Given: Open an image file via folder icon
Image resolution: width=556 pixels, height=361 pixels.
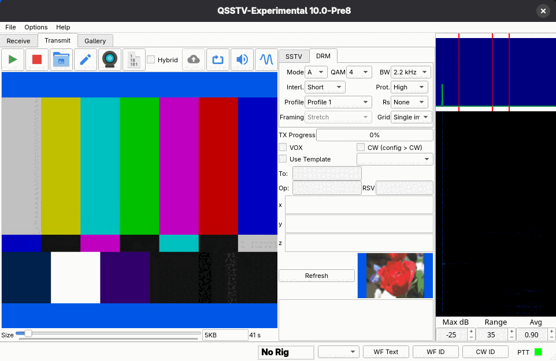Looking at the screenshot, I should click(x=61, y=59).
